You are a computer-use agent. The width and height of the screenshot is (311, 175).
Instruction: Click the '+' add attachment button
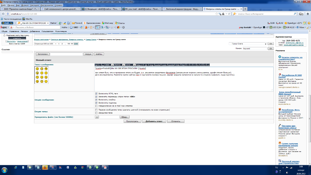97,117
